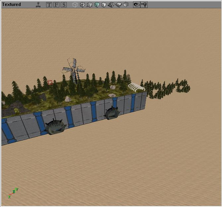Screen dimensions: 222x207
Task: Toggle the pin icon next to eye
Action: coord(144,5)
